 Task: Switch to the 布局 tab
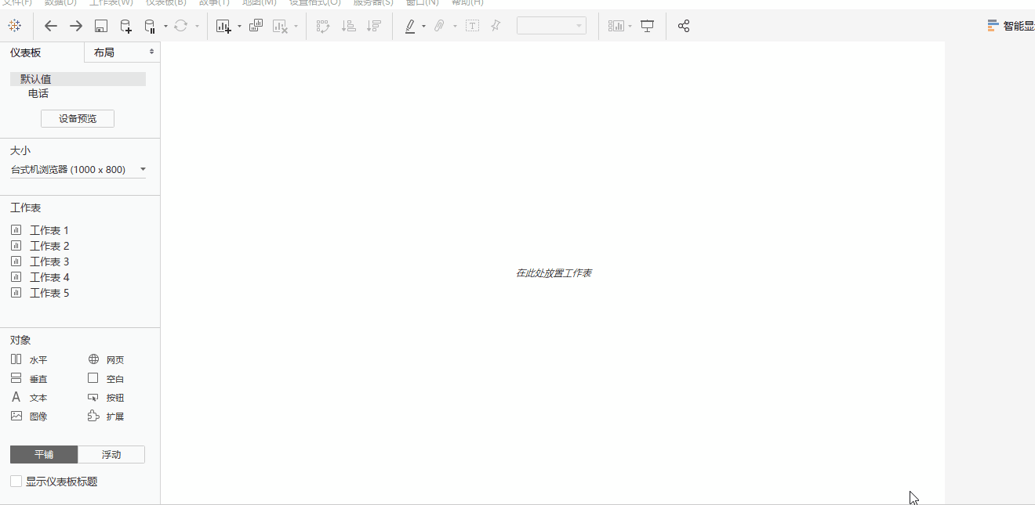[x=104, y=52]
